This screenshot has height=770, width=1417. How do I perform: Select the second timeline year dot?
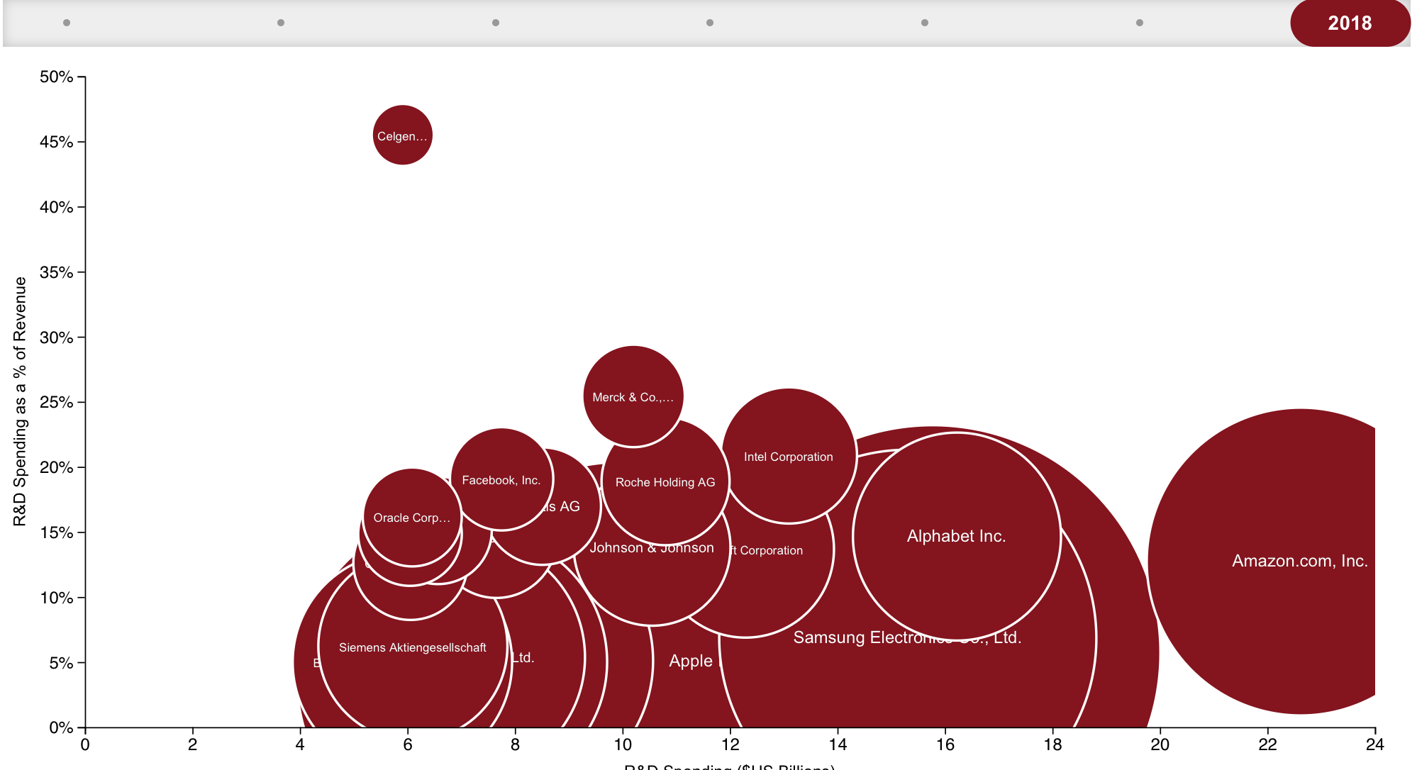(x=281, y=23)
